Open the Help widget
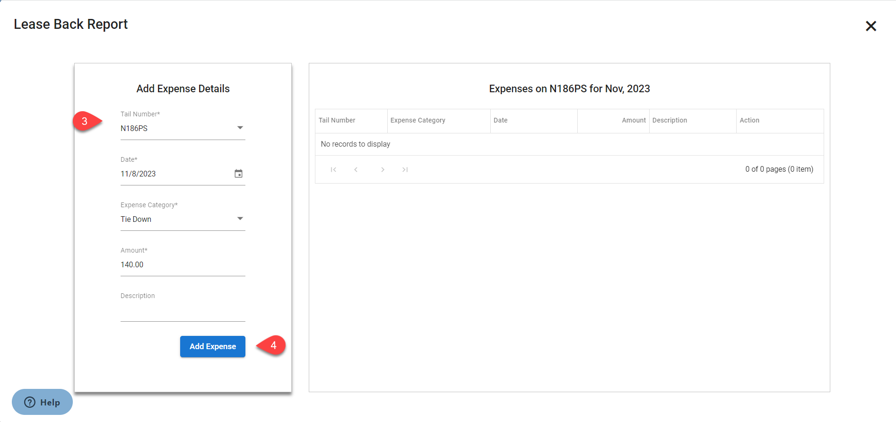Viewport: 896px width, 422px height. (42, 402)
